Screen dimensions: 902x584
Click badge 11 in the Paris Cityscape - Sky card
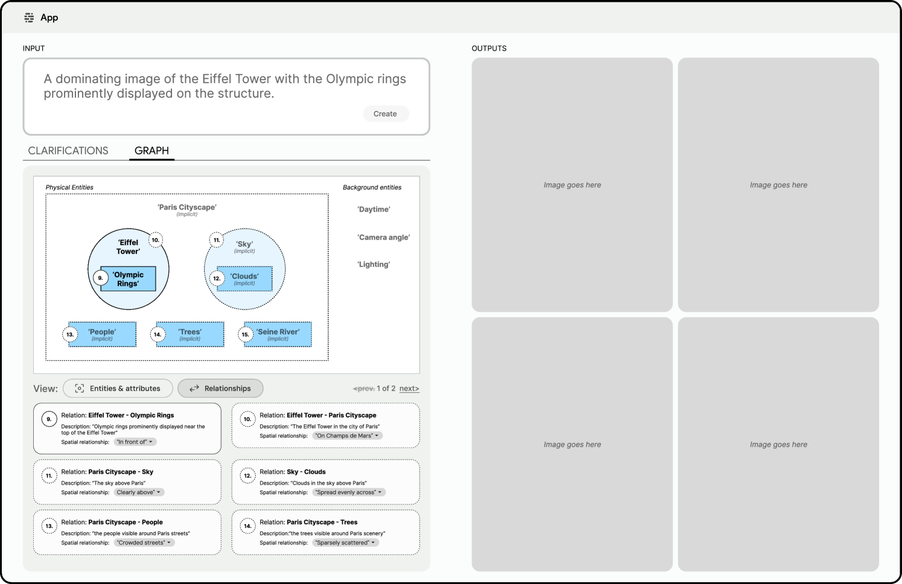click(x=49, y=476)
